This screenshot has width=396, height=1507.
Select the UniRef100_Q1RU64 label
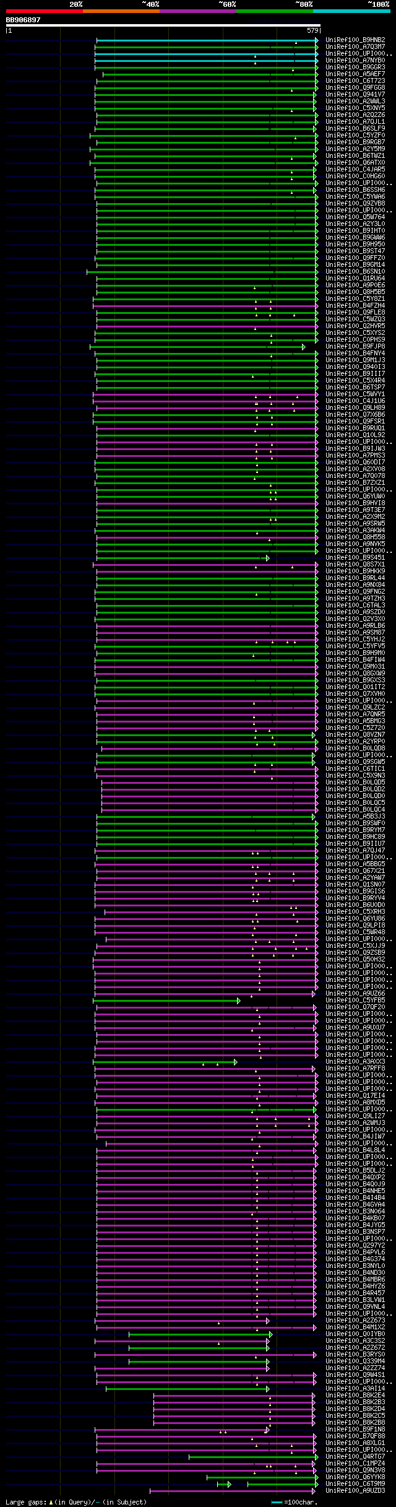[x=355, y=279]
